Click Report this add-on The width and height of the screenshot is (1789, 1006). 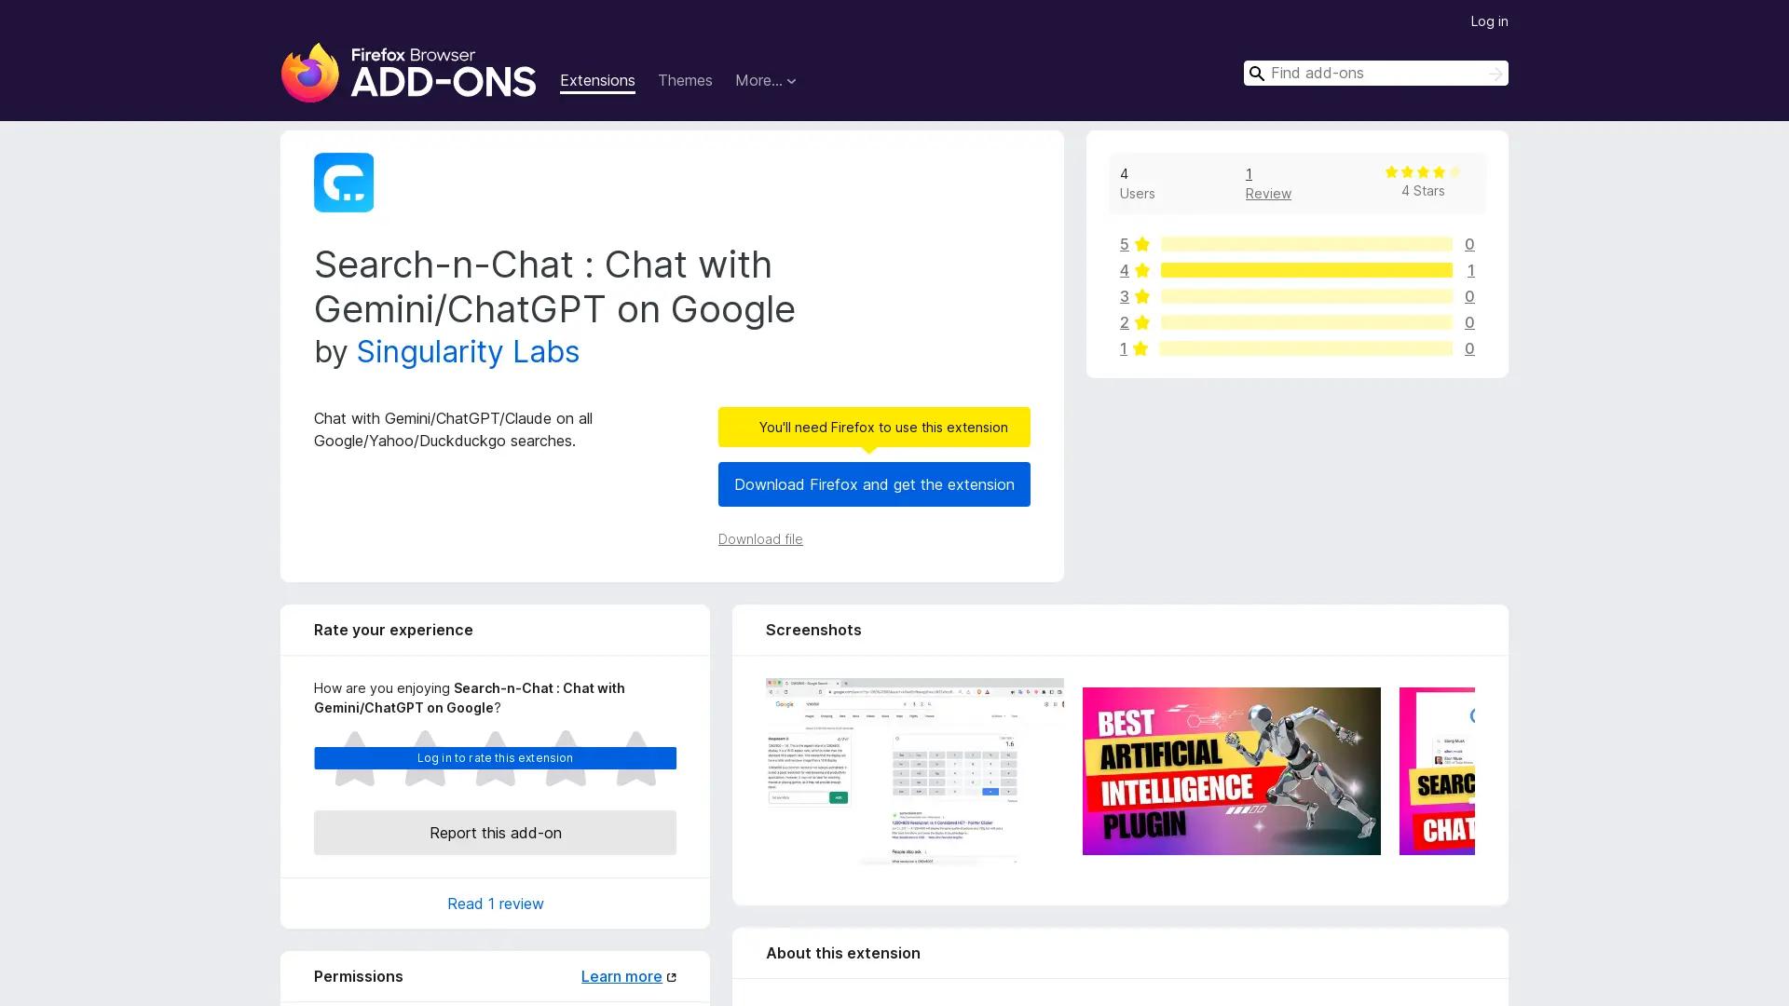[495, 833]
